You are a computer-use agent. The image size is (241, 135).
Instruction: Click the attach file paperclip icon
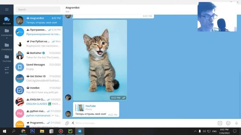67,123
